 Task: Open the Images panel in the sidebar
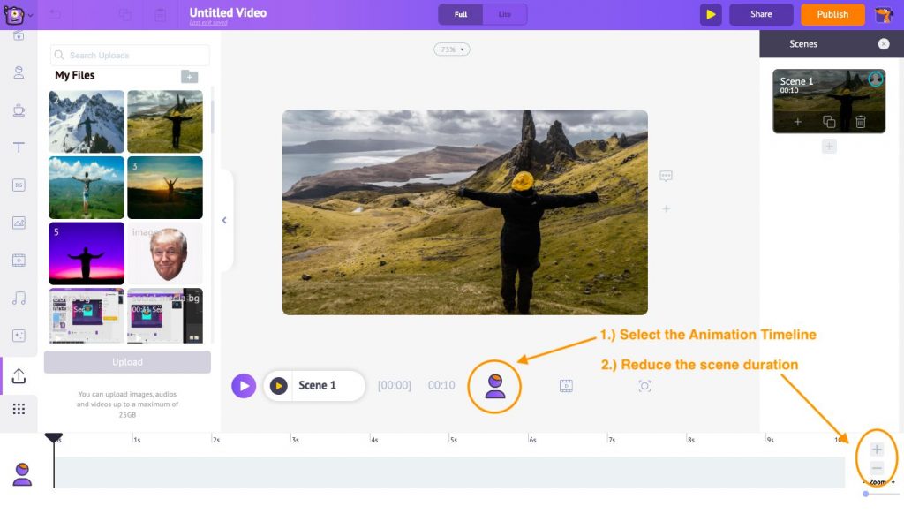18,223
